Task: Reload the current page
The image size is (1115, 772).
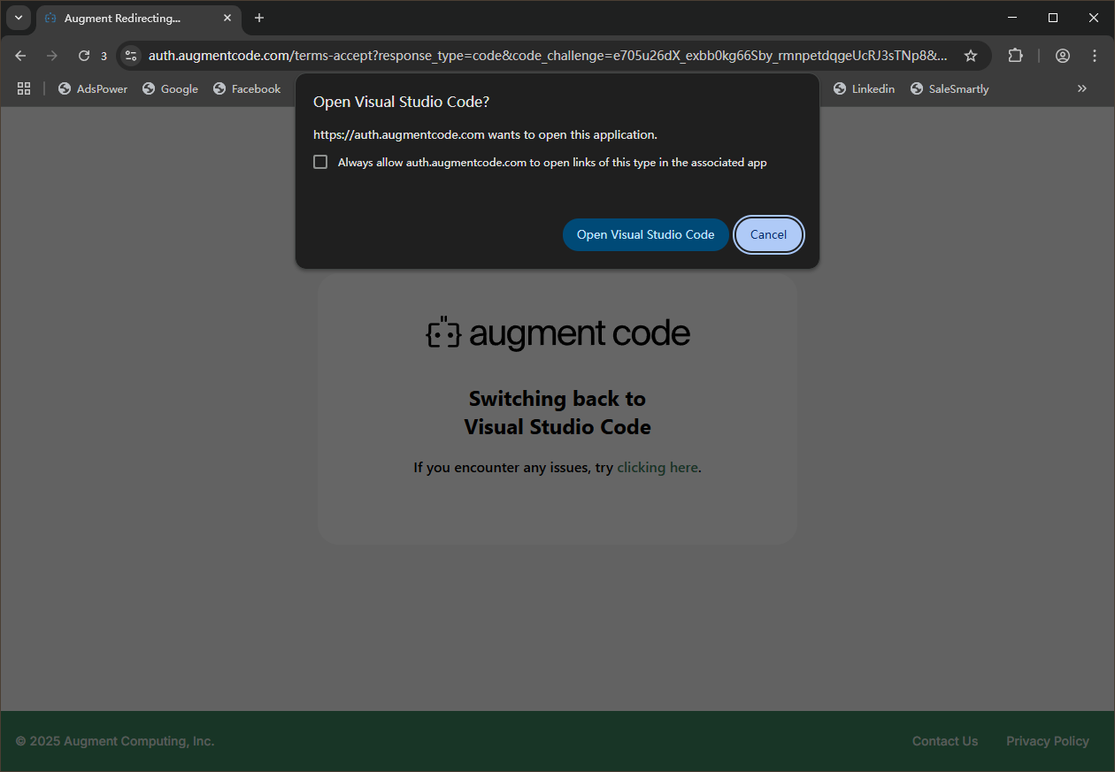Action: (x=84, y=56)
